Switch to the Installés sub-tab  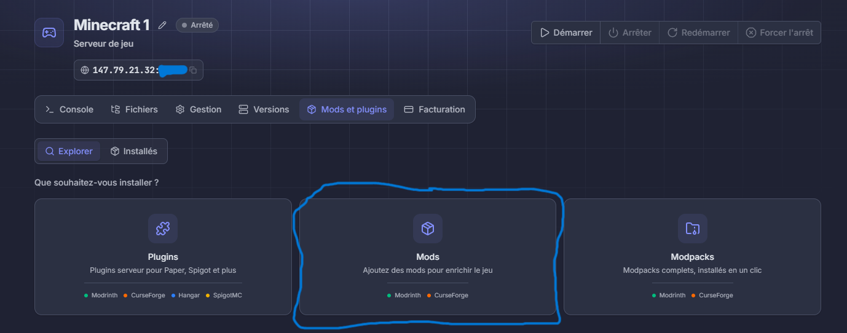[133, 151]
